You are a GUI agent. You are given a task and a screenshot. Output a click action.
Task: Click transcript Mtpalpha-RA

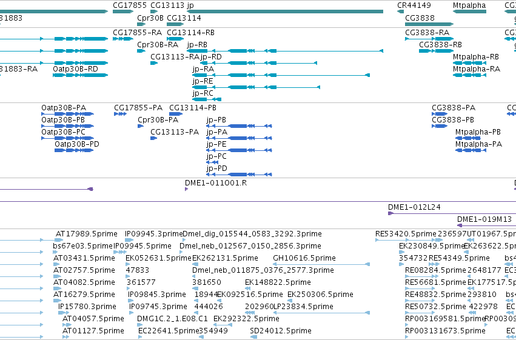click(477, 69)
